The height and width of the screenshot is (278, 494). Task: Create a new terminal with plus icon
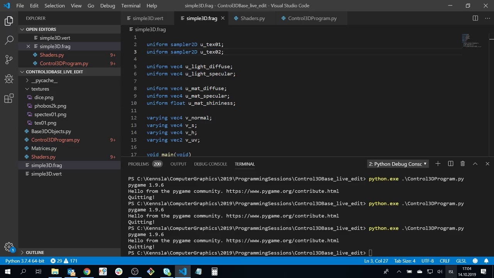coord(438,164)
